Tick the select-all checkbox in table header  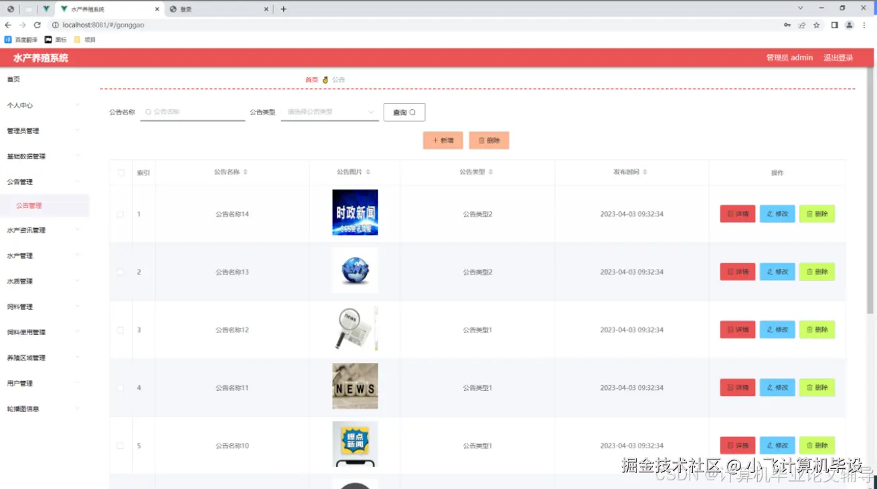[121, 173]
